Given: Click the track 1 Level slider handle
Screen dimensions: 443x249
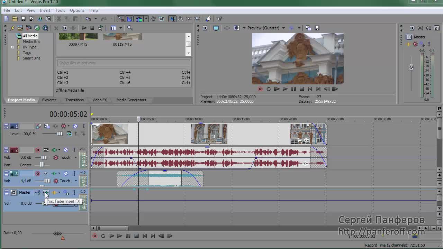Looking at the screenshot, I should coord(60,134).
